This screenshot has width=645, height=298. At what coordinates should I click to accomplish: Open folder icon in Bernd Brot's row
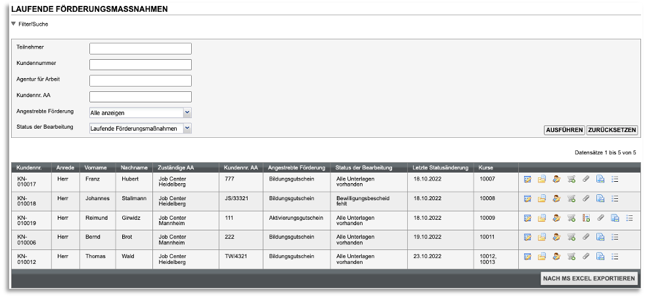click(542, 237)
